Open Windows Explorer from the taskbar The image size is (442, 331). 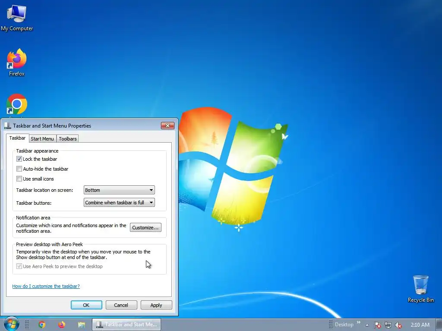tap(82, 325)
